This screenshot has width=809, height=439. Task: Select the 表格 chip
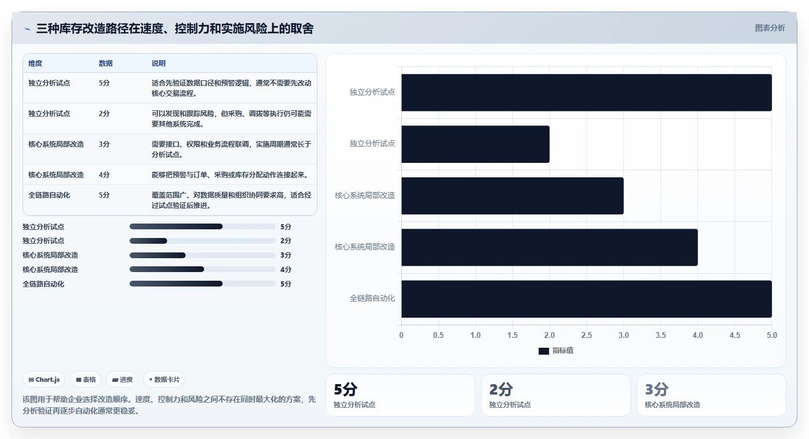click(x=86, y=380)
